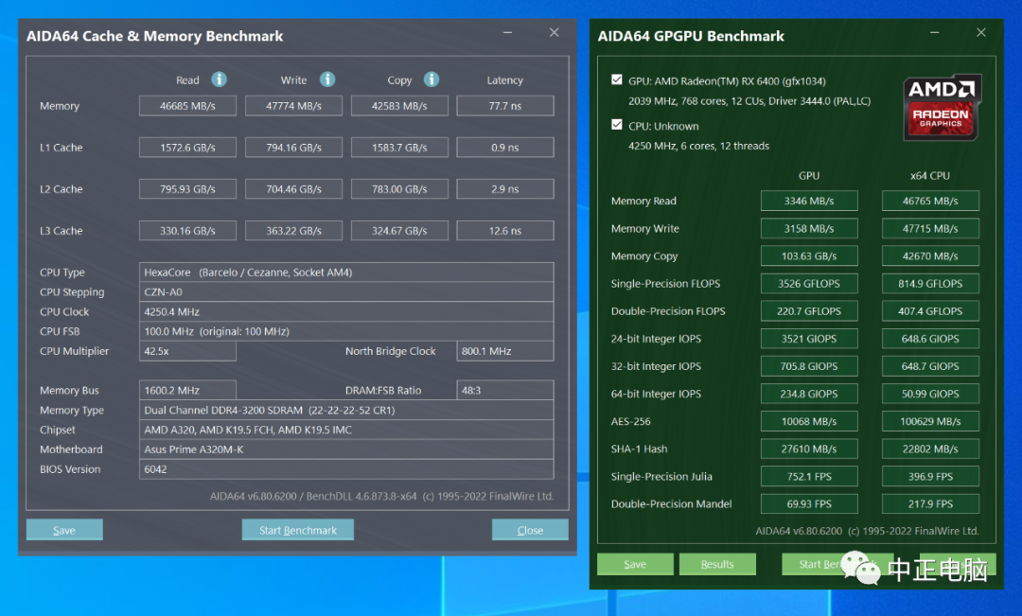This screenshot has width=1022, height=616.
Task: Click Start Benchmark in Cache & Memory window
Action: pos(298,530)
